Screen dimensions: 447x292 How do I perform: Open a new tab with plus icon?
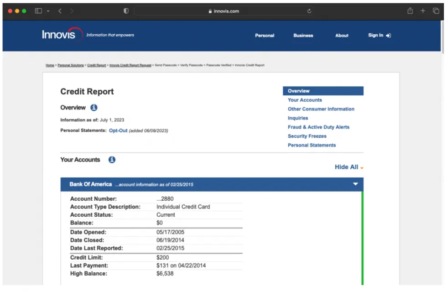pos(423,11)
